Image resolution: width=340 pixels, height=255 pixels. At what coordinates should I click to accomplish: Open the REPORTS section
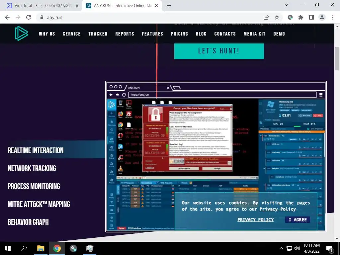pyautogui.click(x=125, y=34)
